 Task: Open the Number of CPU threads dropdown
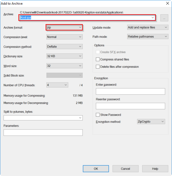click(57, 85)
